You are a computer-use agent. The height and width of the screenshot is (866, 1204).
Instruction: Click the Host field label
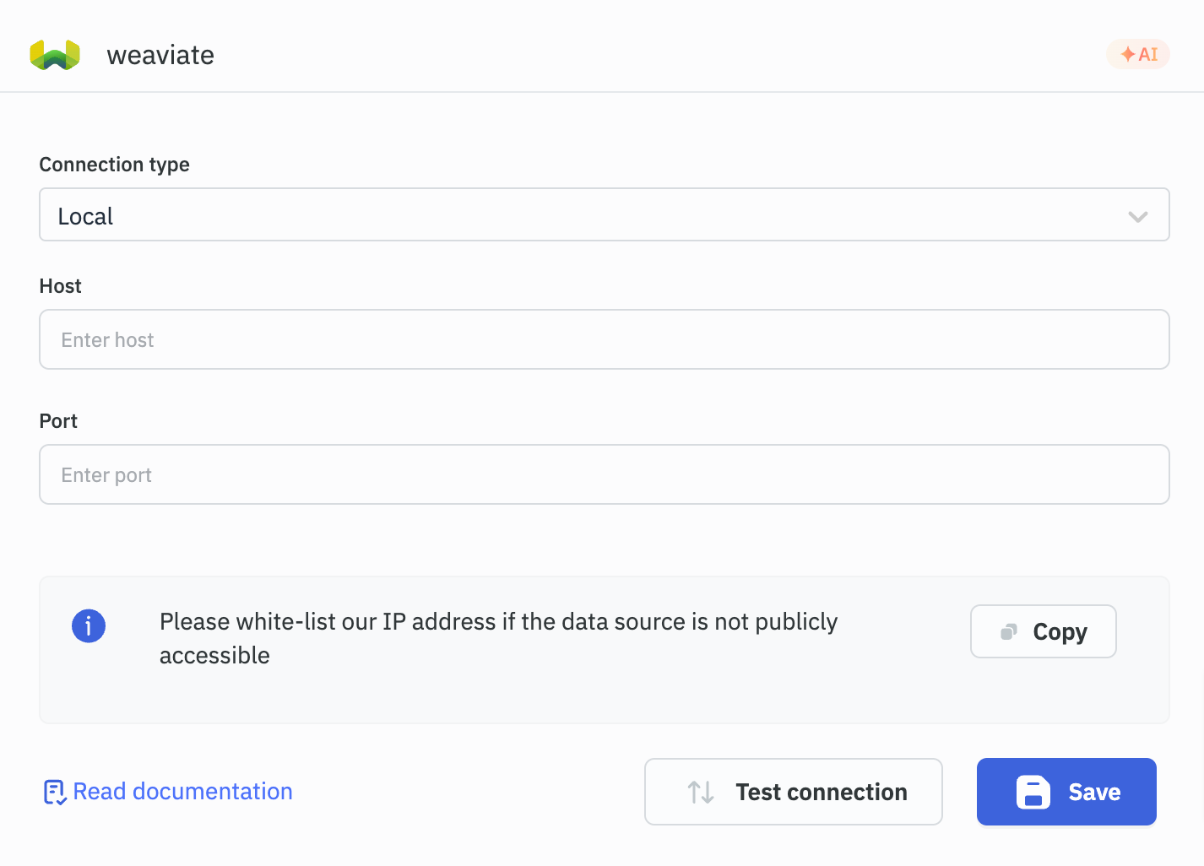(59, 286)
